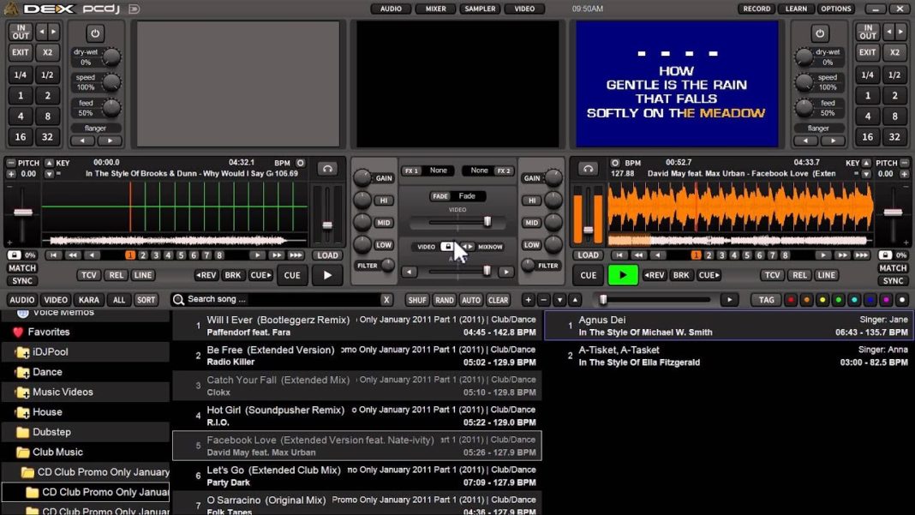Activate SYNC on the left deck

point(22,280)
